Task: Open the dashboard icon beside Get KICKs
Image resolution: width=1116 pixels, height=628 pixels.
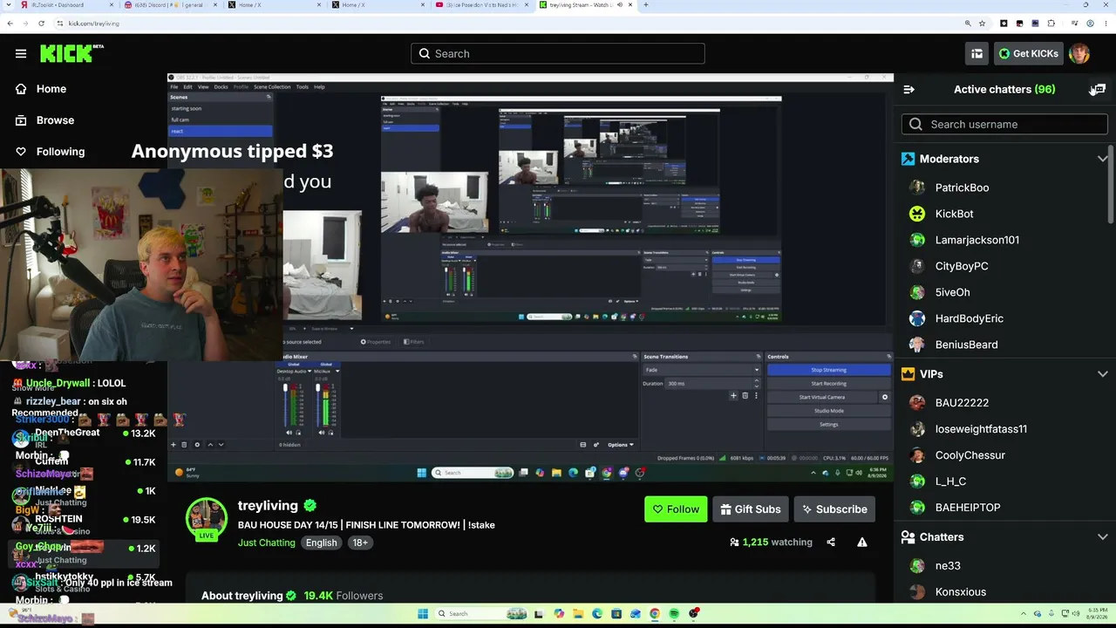Action: pyautogui.click(x=977, y=53)
